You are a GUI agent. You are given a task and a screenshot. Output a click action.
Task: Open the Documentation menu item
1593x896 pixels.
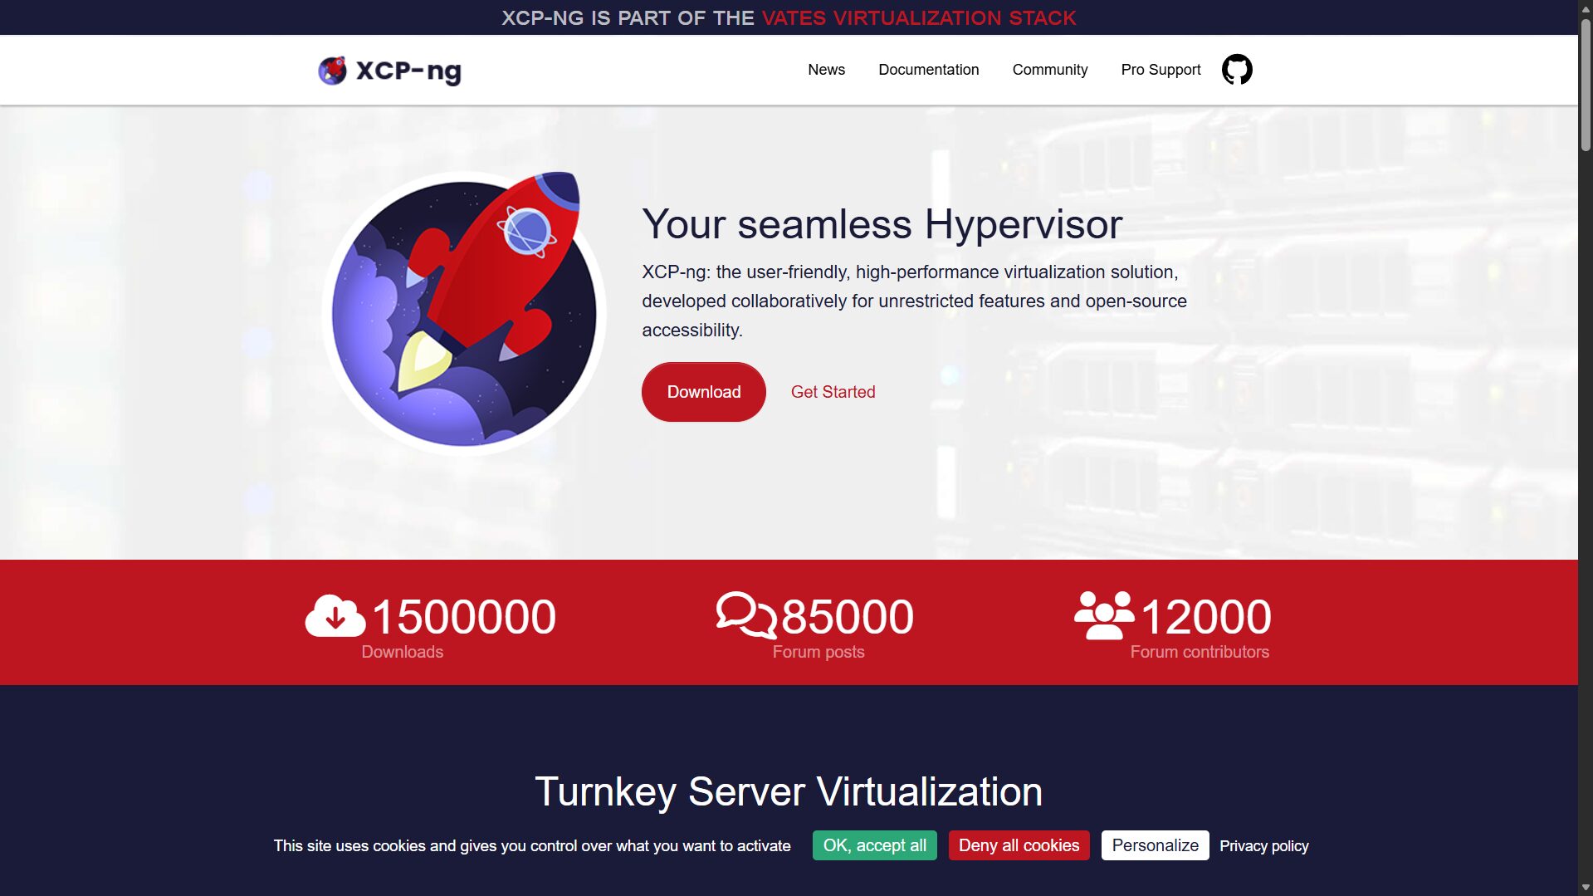(x=928, y=70)
